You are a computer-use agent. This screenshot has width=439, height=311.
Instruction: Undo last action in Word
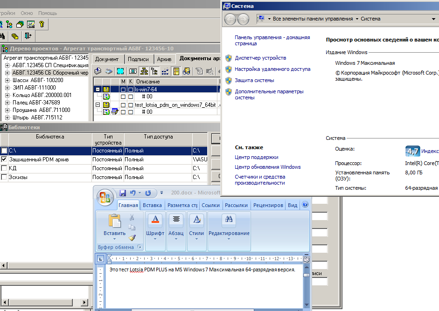tap(132, 193)
